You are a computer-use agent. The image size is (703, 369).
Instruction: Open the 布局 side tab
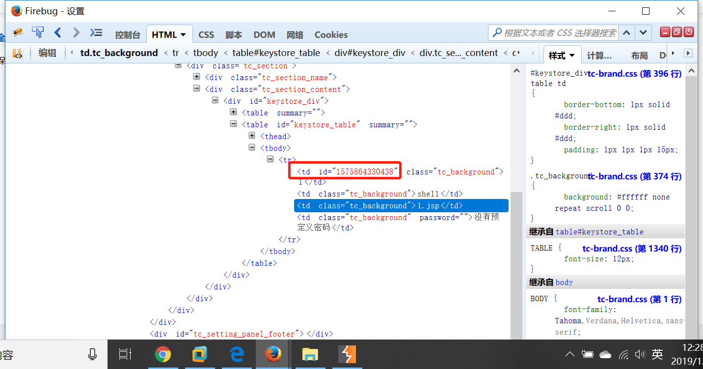639,56
